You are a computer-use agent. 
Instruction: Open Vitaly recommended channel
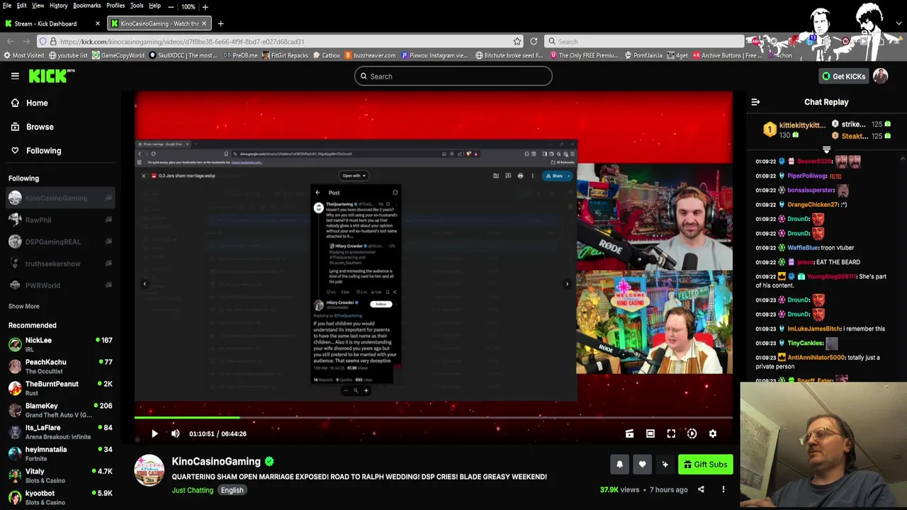tap(60, 475)
